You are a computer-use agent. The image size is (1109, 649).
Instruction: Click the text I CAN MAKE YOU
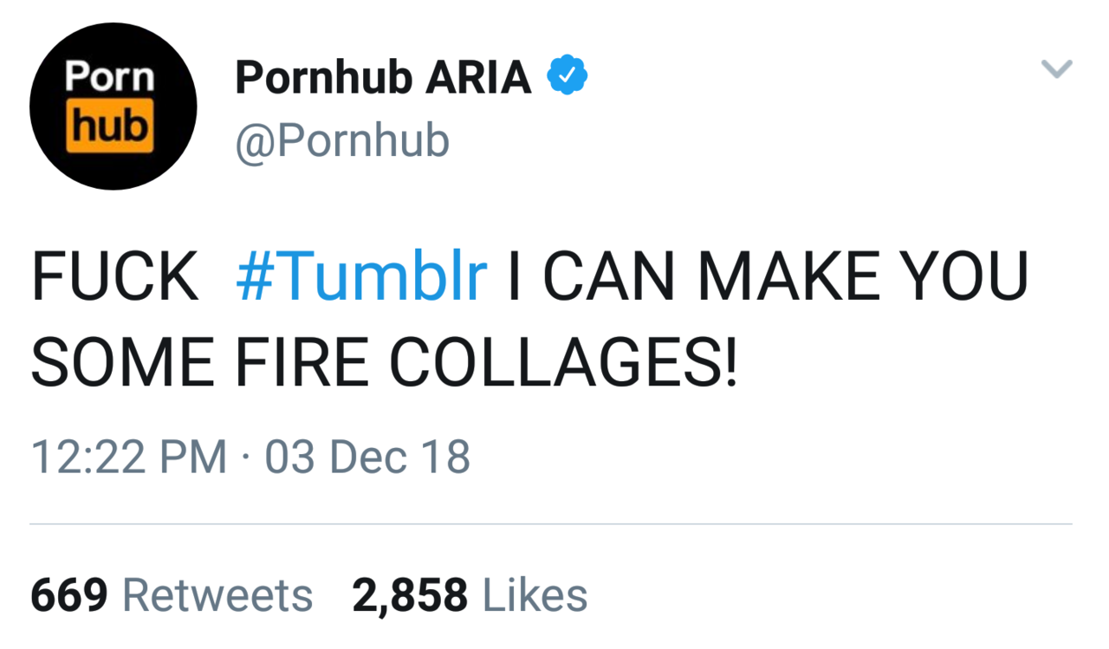(767, 276)
